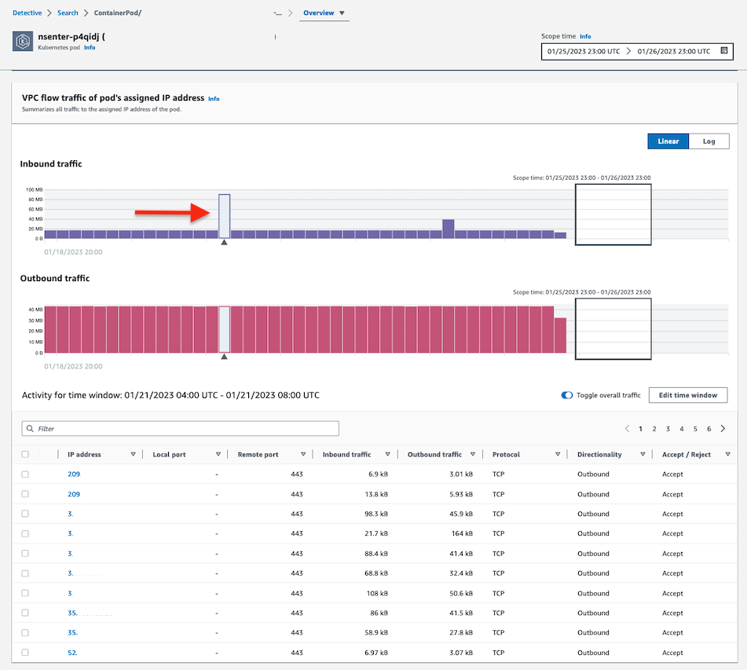Open the Directionality filter dropdown

click(x=643, y=454)
